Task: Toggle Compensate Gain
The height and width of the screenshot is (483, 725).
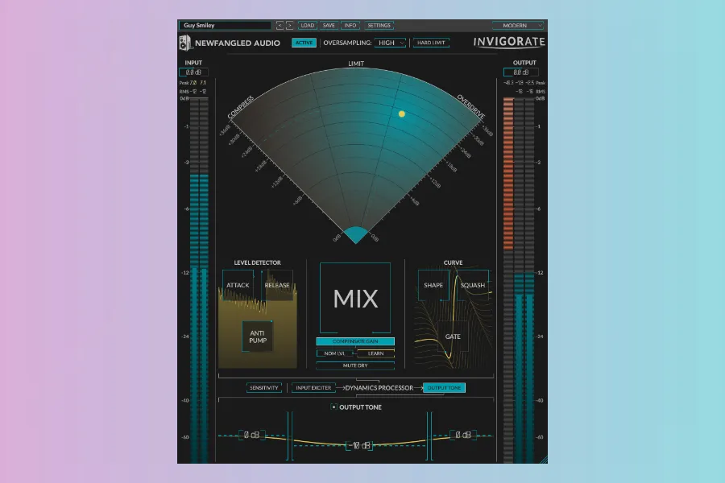Action: pos(355,341)
